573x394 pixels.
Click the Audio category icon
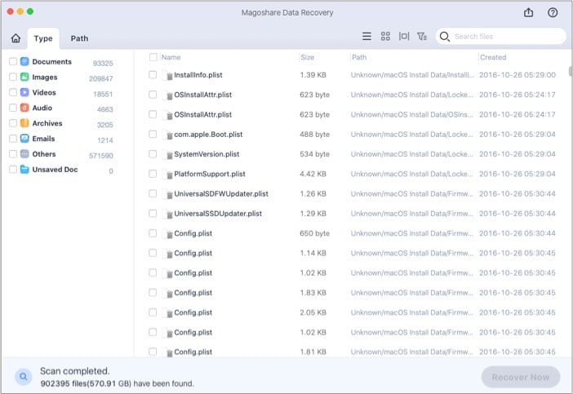24,108
